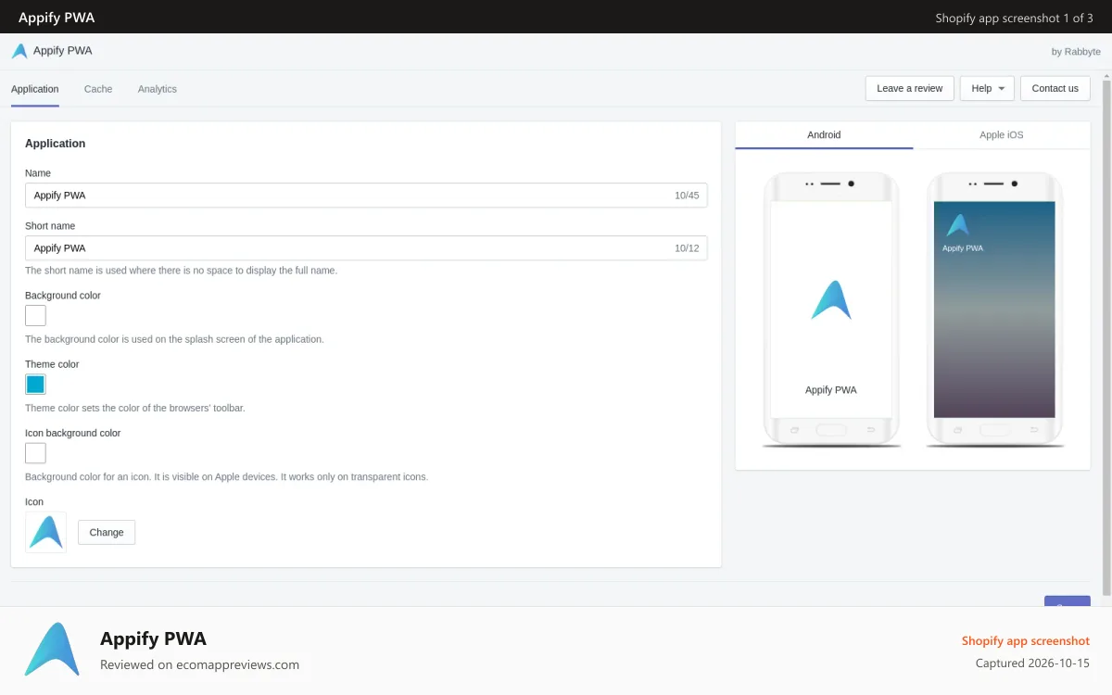Open the Help dropdown menu
The image size is (1112, 695).
(987, 88)
